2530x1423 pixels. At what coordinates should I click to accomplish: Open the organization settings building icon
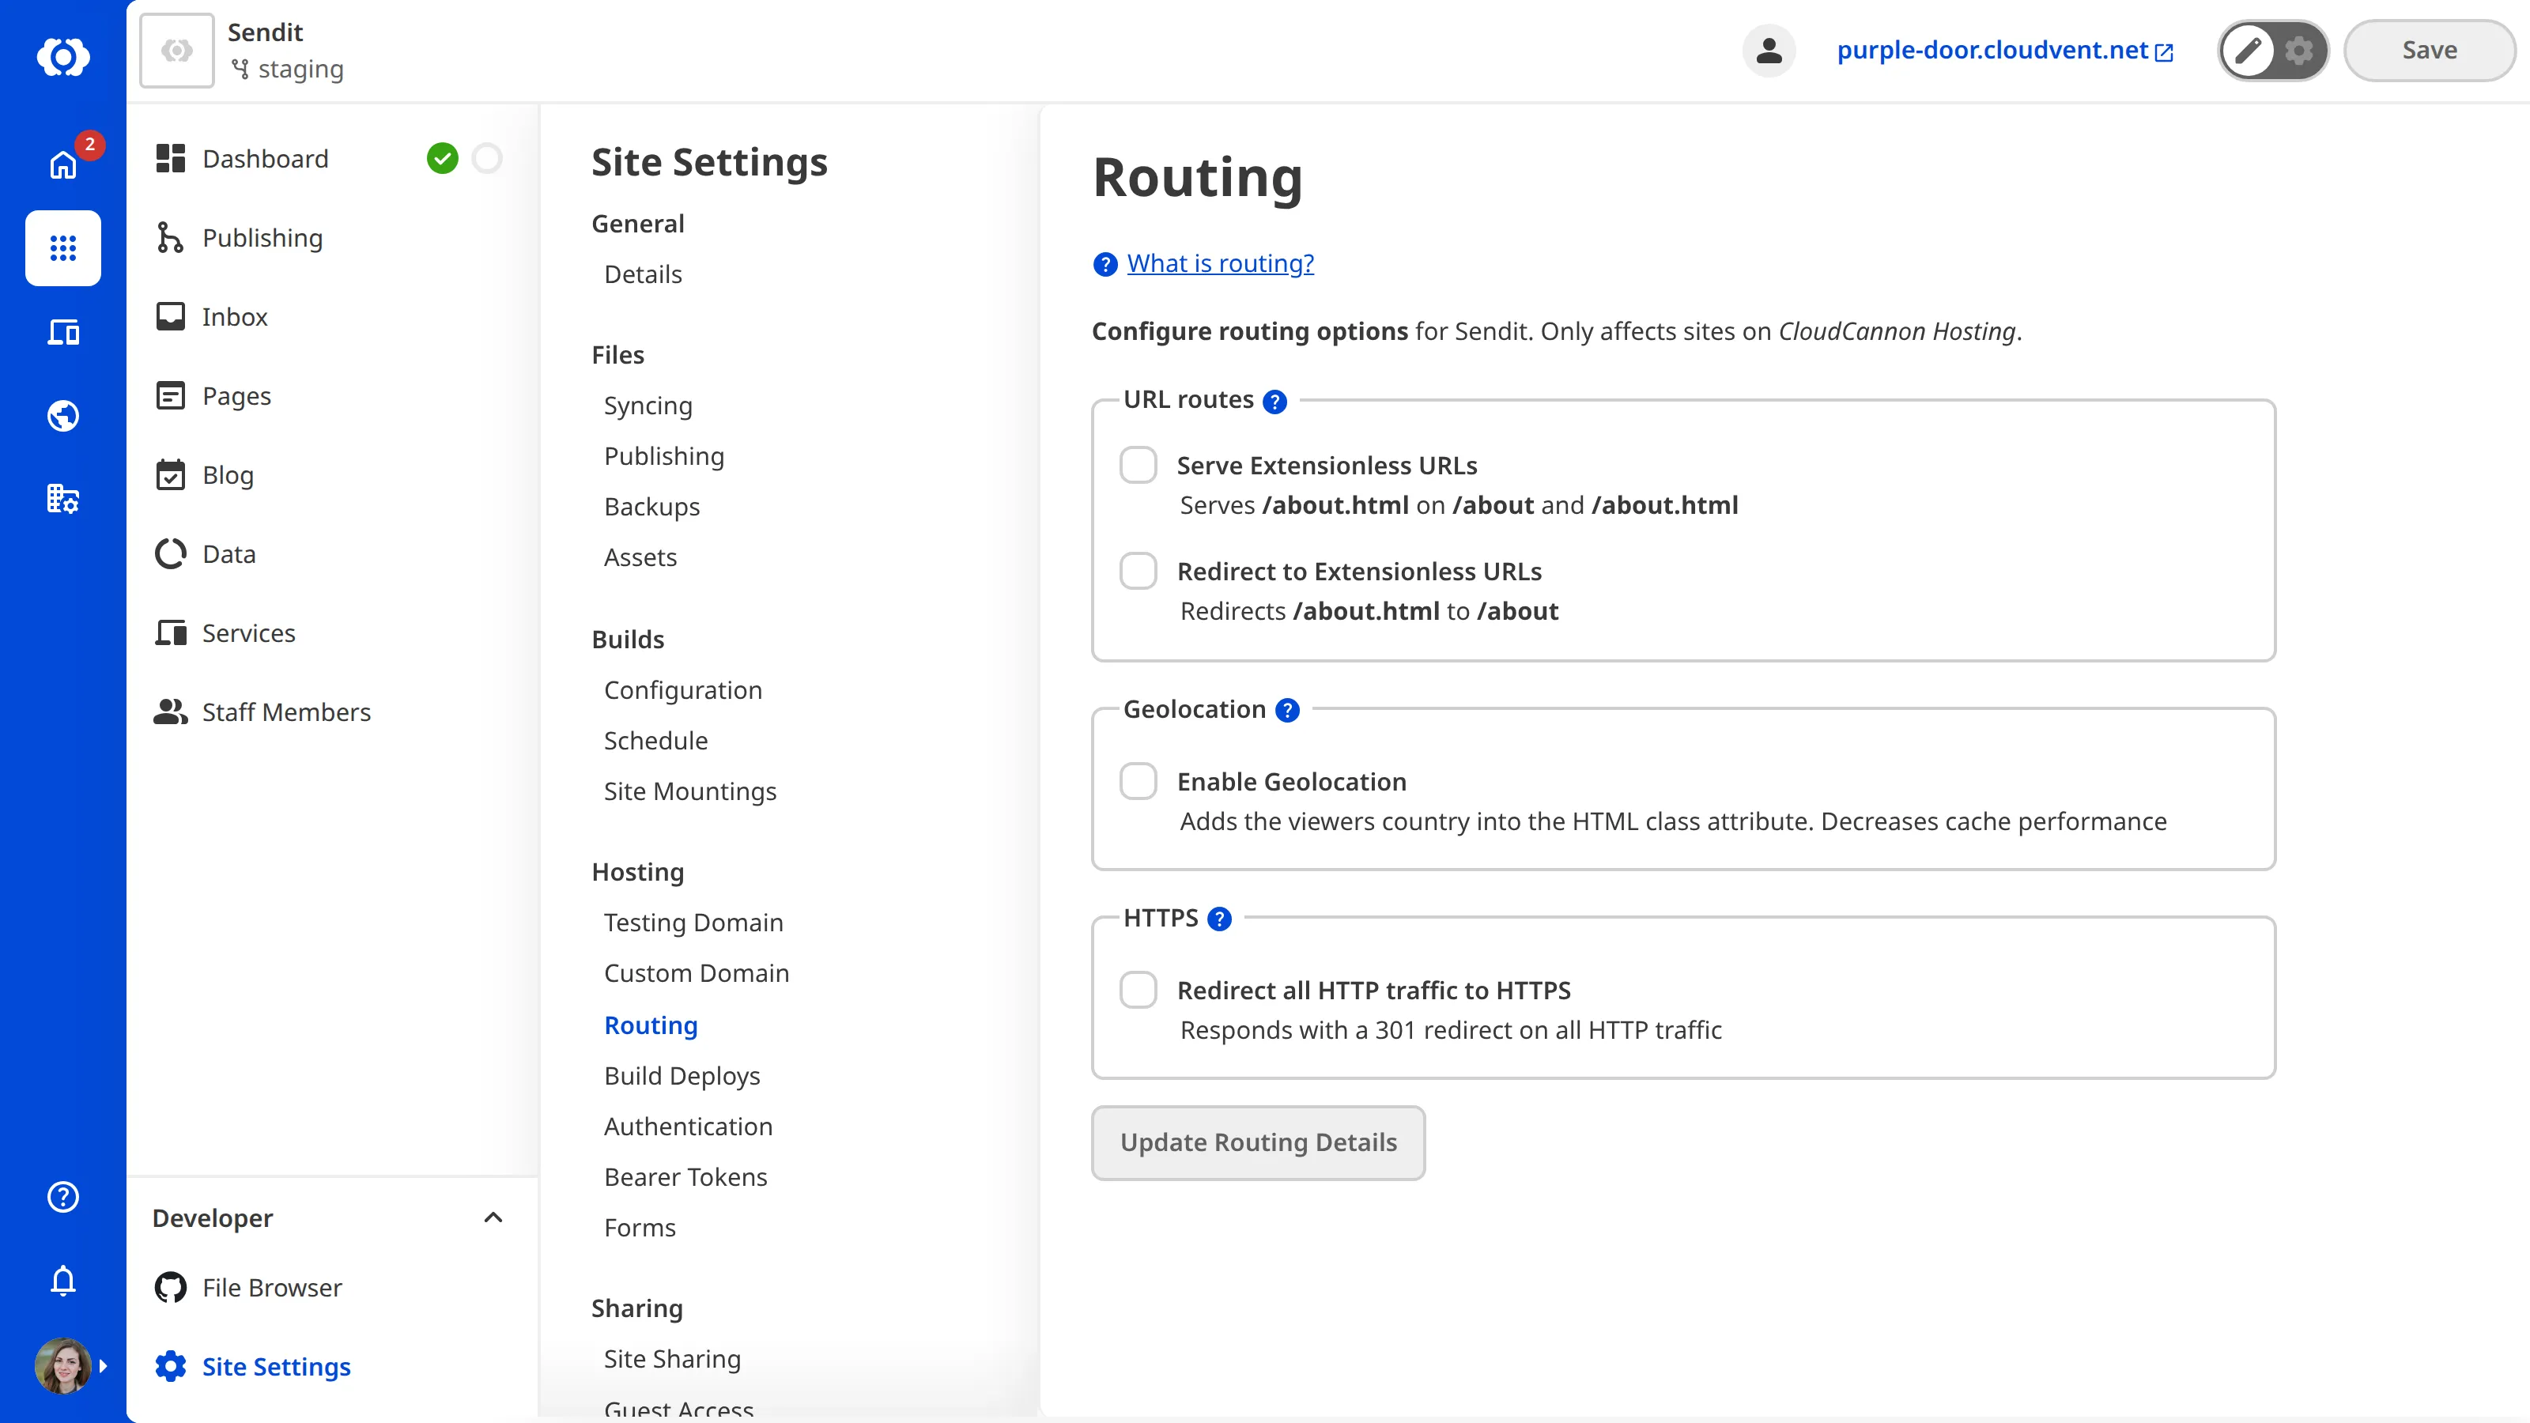[63, 499]
